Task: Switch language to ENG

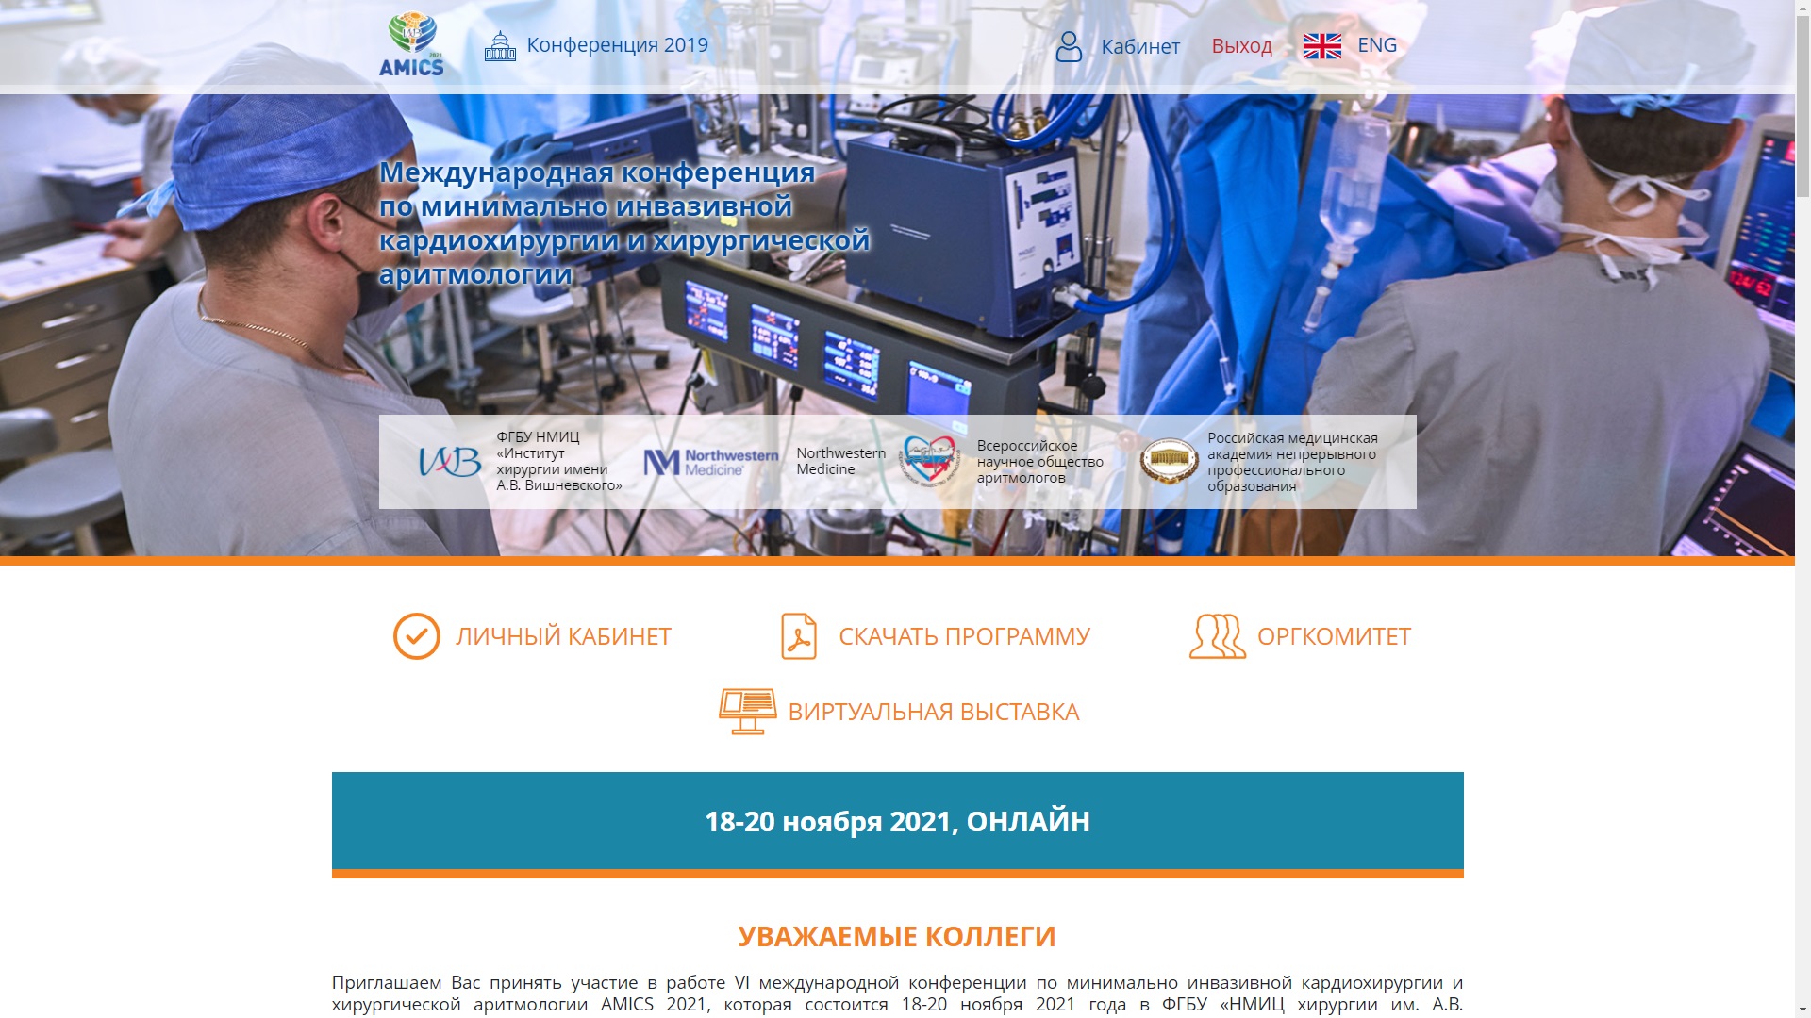Action: point(1376,45)
